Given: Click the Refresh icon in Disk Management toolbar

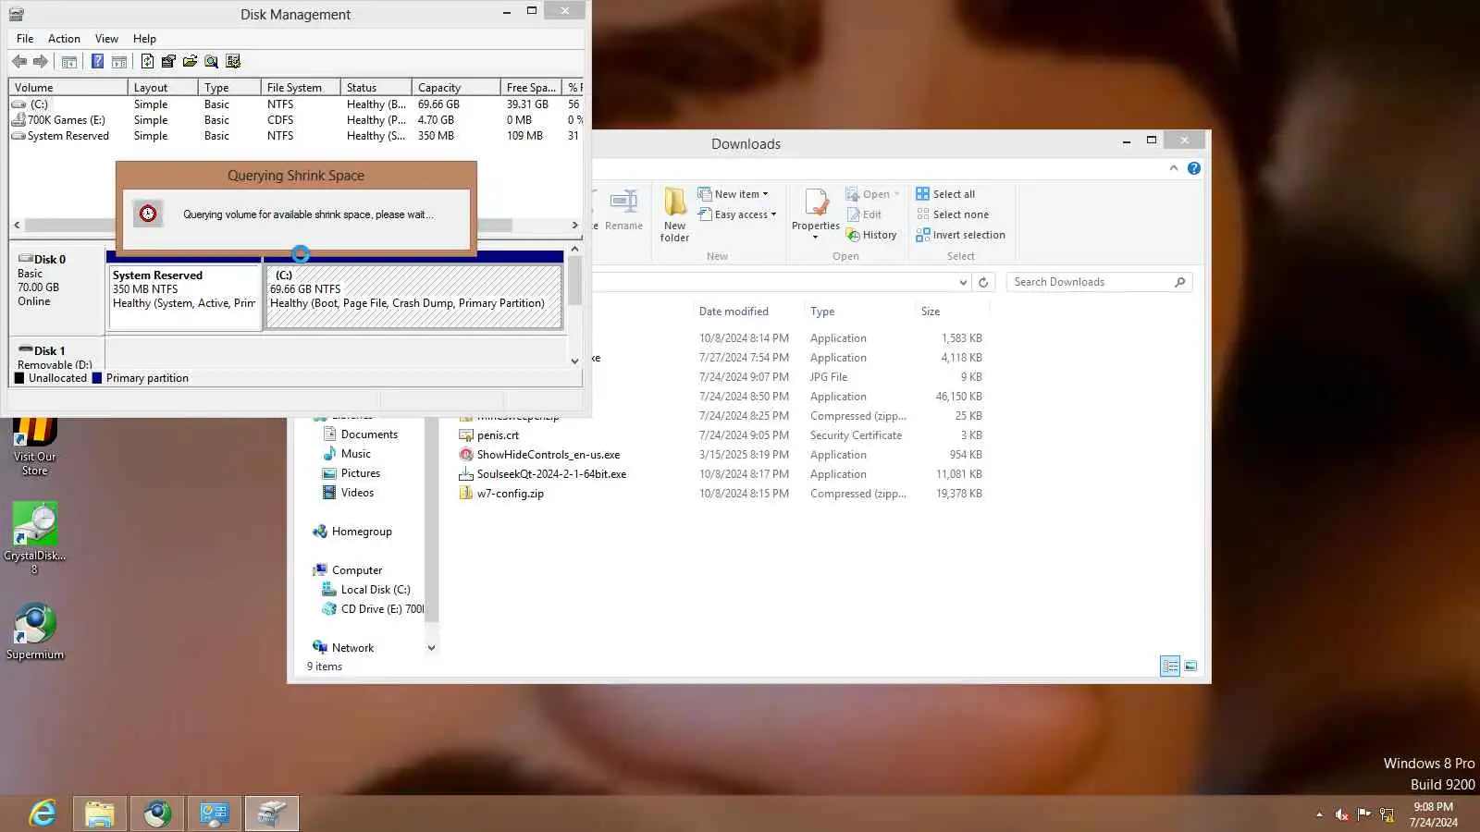Looking at the screenshot, I should (x=147, y=62).
